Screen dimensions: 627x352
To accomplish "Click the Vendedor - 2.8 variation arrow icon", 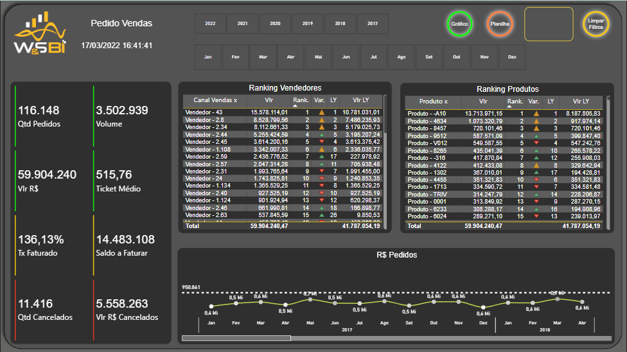I will [x=321, y=119].
